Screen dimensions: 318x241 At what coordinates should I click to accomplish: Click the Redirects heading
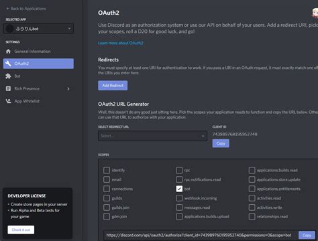click(108, 60)
